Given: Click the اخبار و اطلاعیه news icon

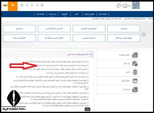Looking at the screenshot, I should (135, 55).
